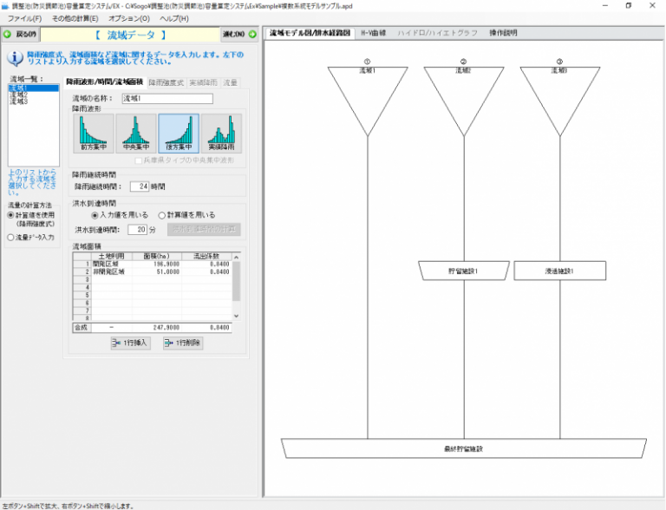666x510 pixels.
Task: Click the 進む forward arrow button
Action: coord(239,35)
